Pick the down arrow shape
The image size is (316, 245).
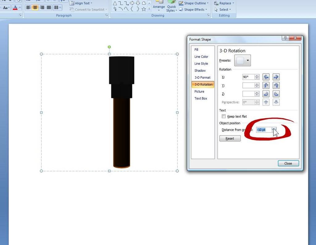pos(138,3)
